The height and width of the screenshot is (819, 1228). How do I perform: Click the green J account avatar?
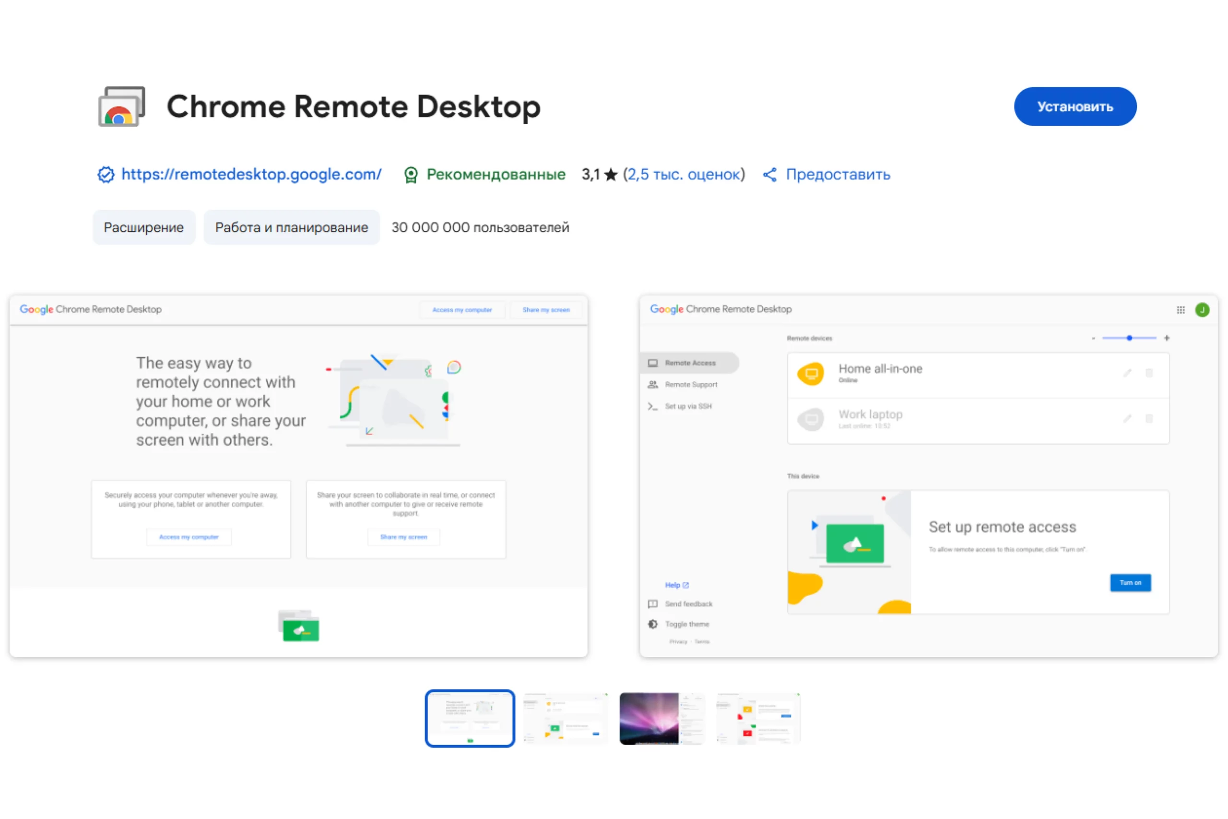pyautogui.click(x=1203, y=310)
